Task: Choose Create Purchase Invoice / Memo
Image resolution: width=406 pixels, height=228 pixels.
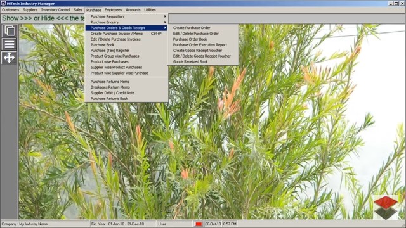Action: coord(126,34)
